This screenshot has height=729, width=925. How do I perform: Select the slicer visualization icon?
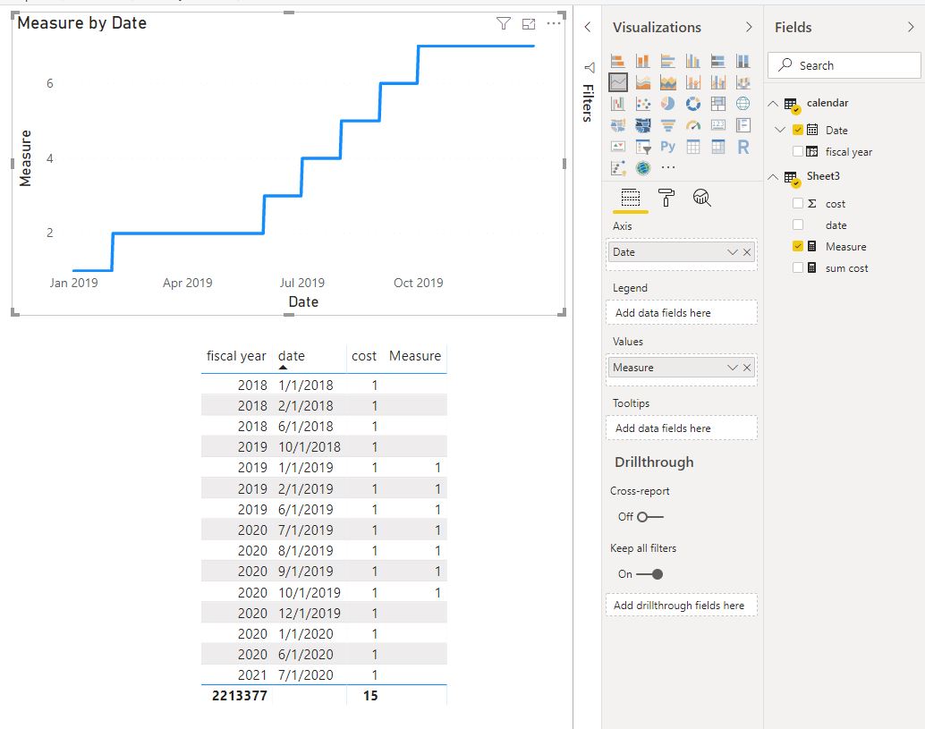[x=642, y=146]
